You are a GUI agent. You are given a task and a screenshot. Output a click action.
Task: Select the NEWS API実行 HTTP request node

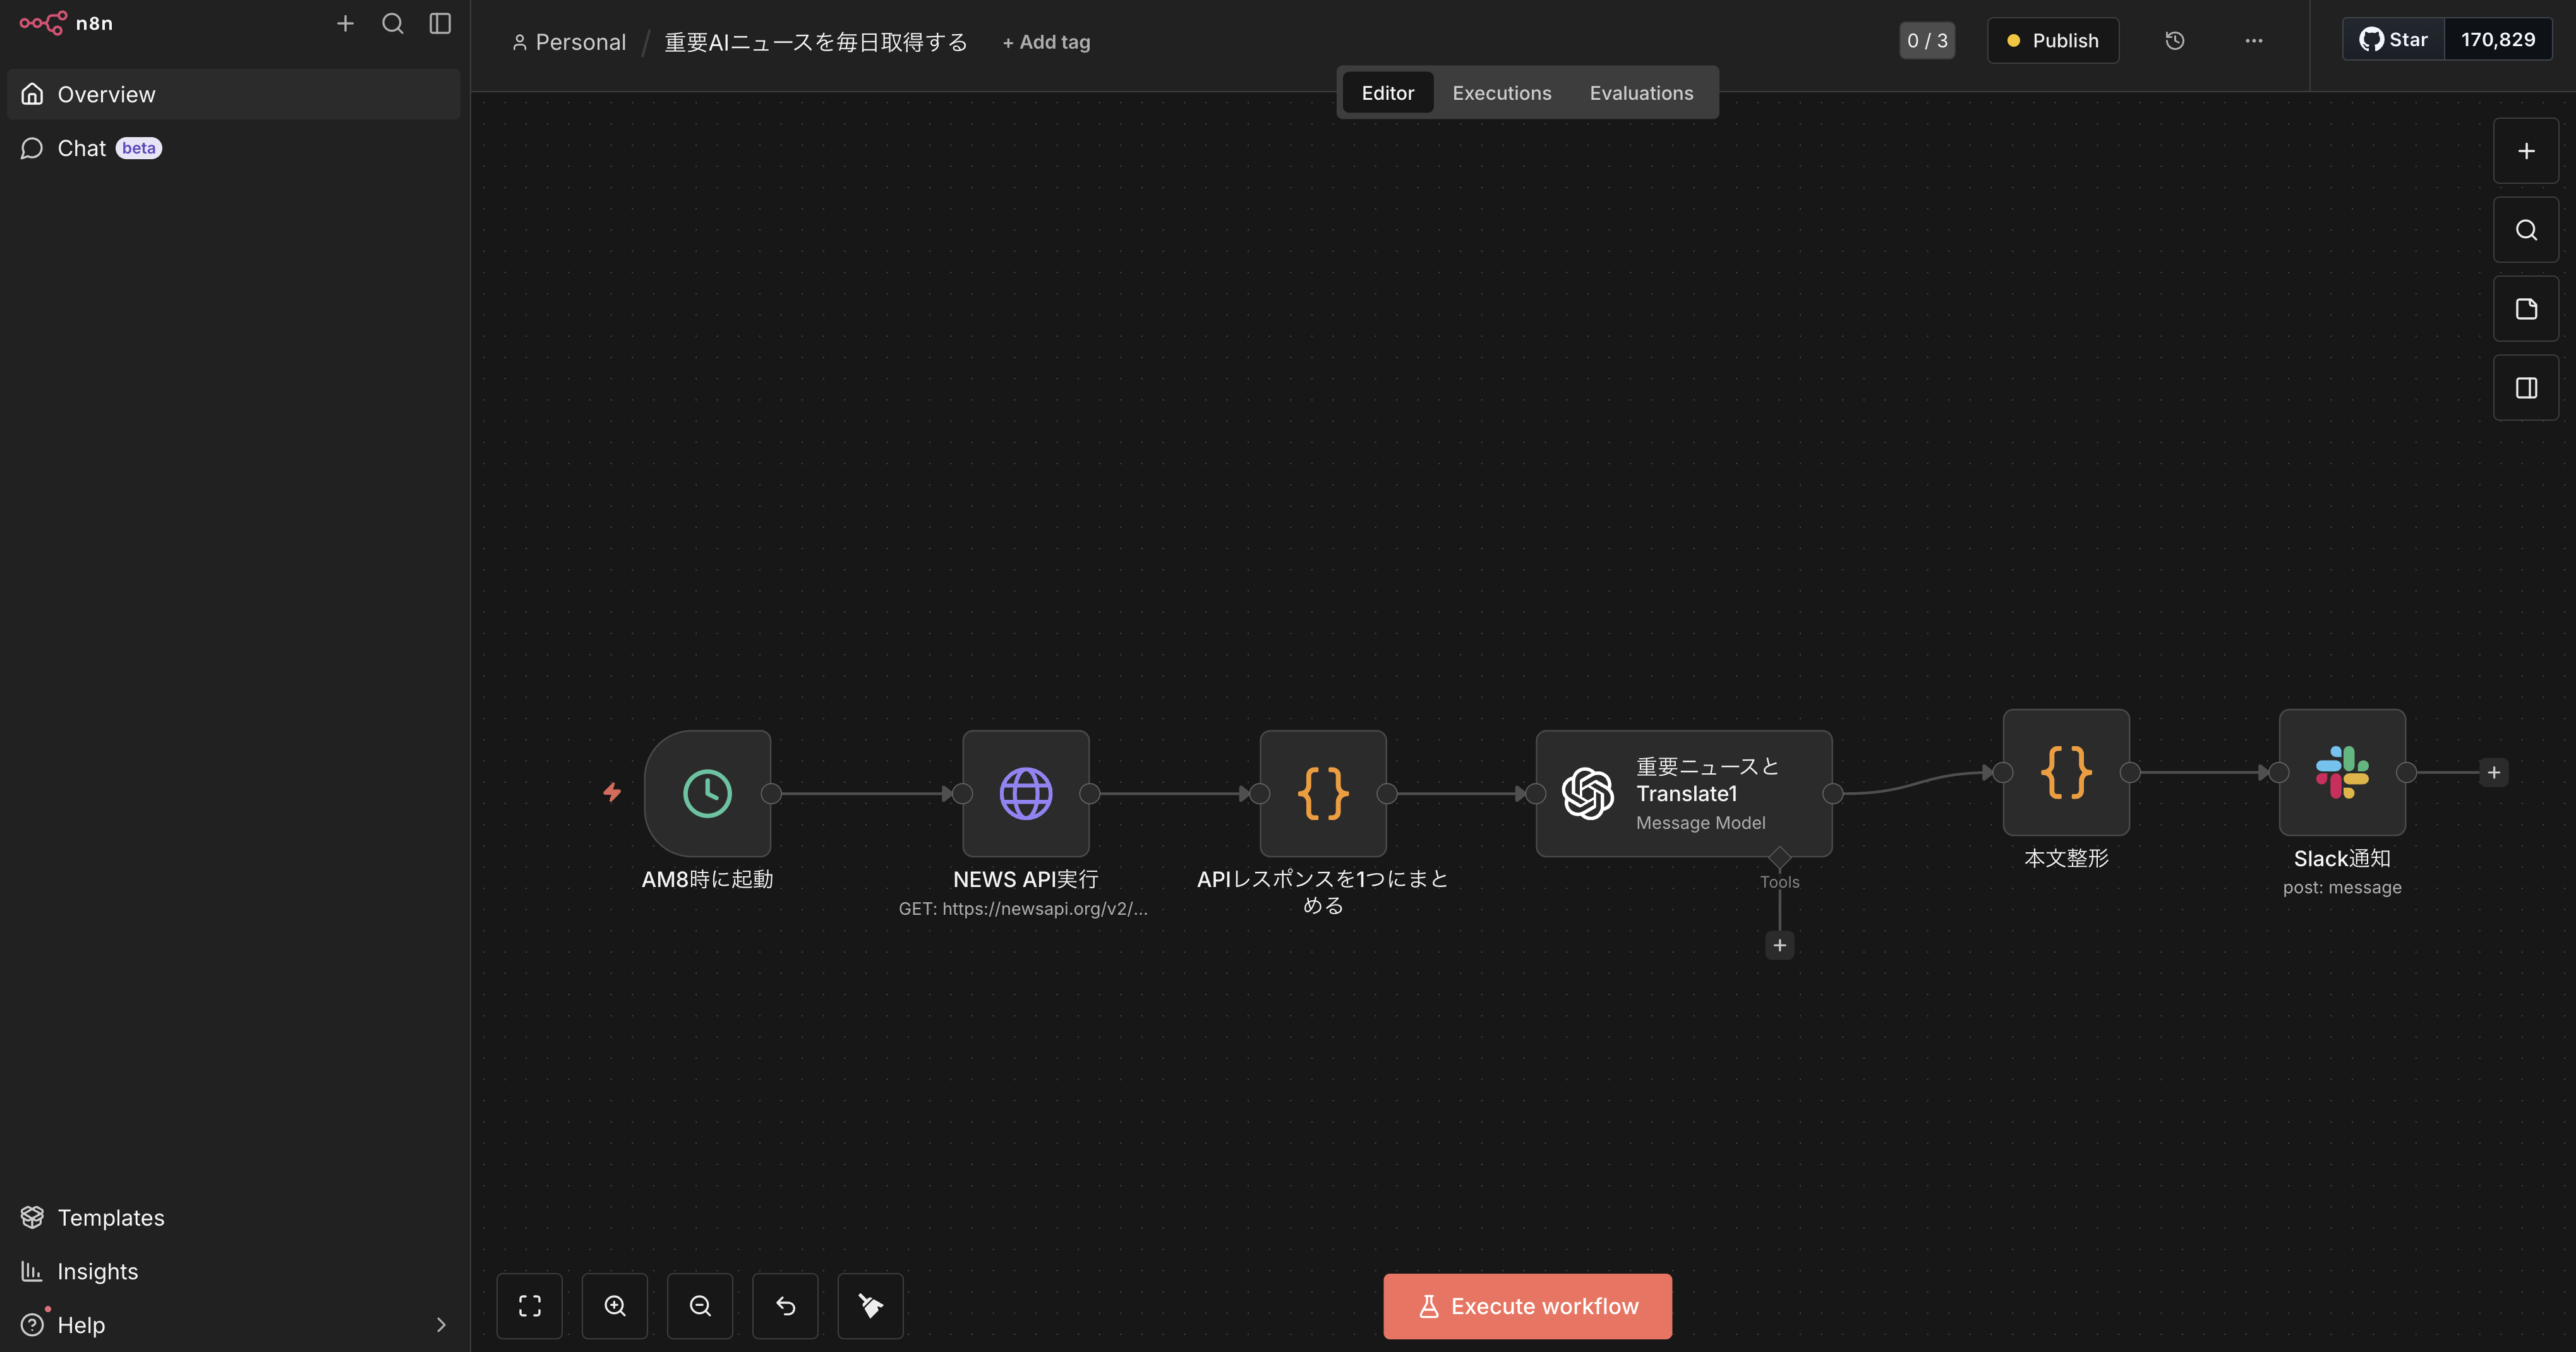coord(1025,793)
